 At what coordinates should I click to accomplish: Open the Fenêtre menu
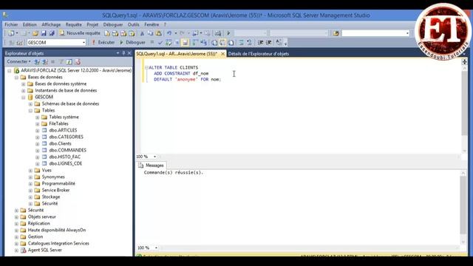[x=152, y=24]
